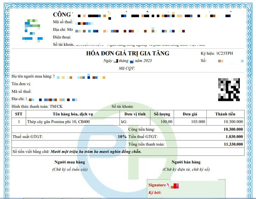This screenshot has height=199, width=256.
Task: Click the 'Đơn vị tính' column header
Action: [135, 114]
